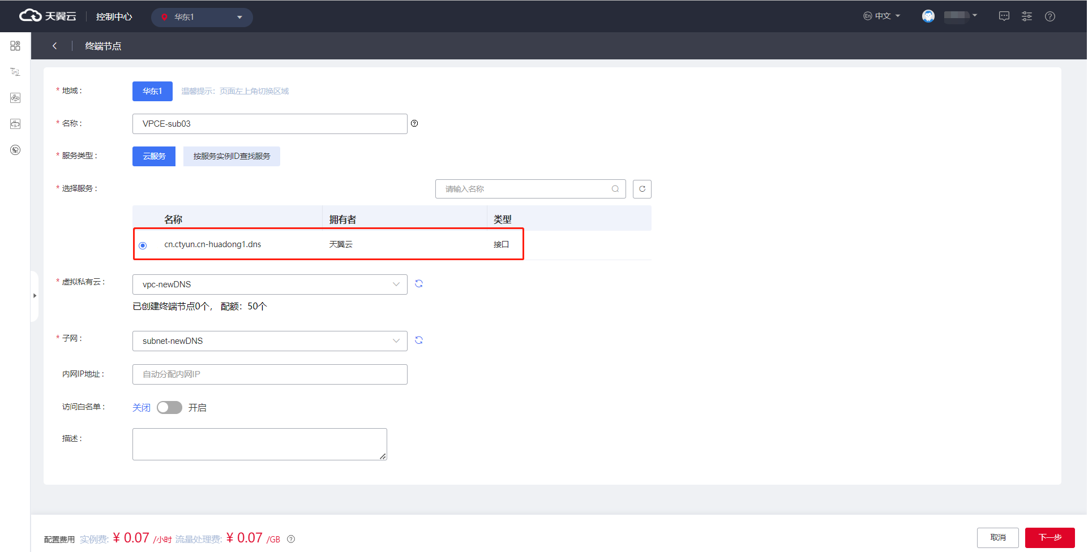
Task: Switch language via 中文 dropdown
Action: tap(881, 16)
